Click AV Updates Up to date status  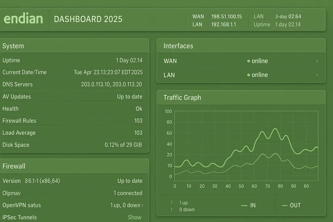pyautogui.click(x=129, y=97)
